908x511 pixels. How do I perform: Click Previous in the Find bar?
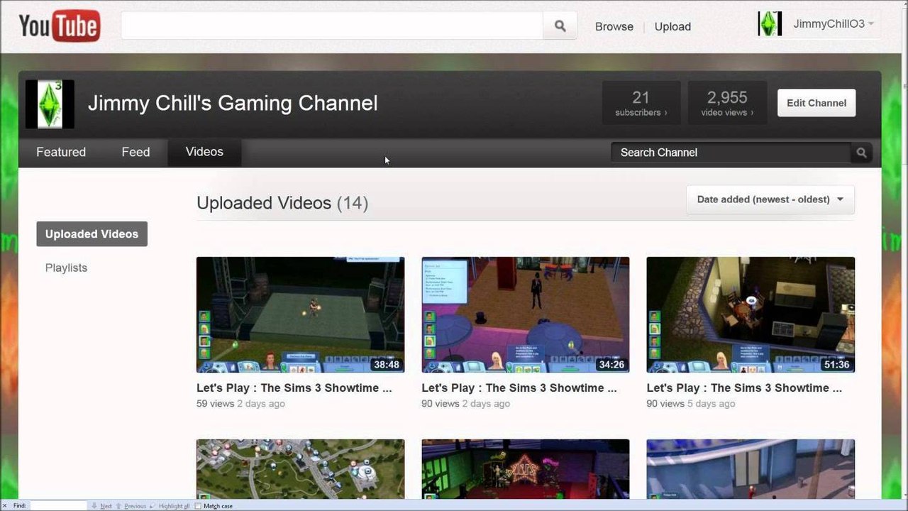click(131, 506)
